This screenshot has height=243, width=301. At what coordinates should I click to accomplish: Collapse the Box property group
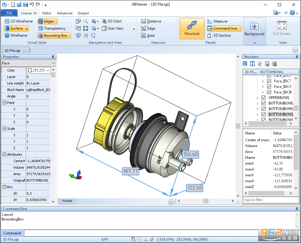click(4, 187)
